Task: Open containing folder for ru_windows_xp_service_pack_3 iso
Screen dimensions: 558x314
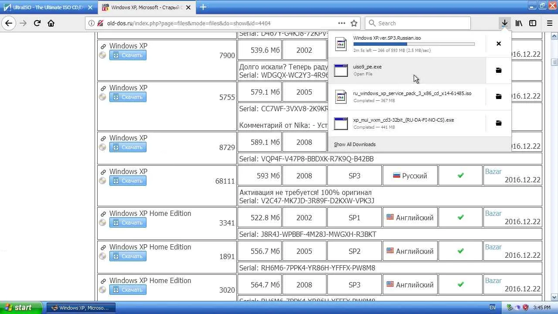Action: pos(499,97)
